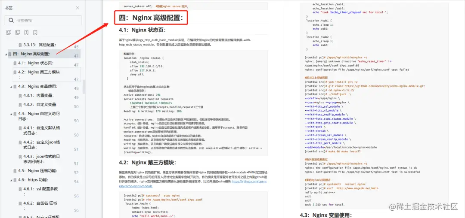Viewport: 465px width, 218px height.
Task: Click the '--with-http_stub_status_module' option line
Action: tap(329, 118)
